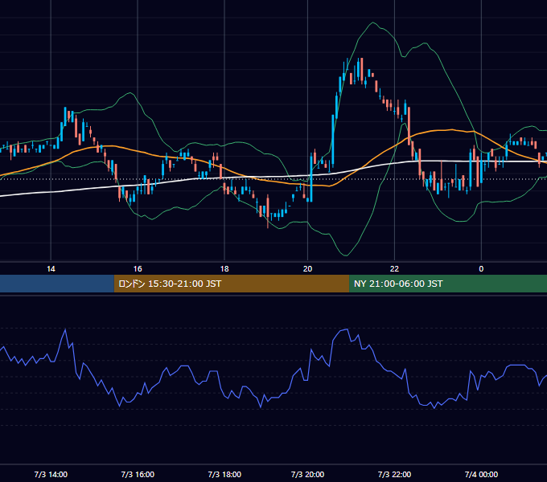Image resolution: width=547 pixels, height=482 pixels.
Task: Click the '16' time axis label
Action: pos(138,268)
